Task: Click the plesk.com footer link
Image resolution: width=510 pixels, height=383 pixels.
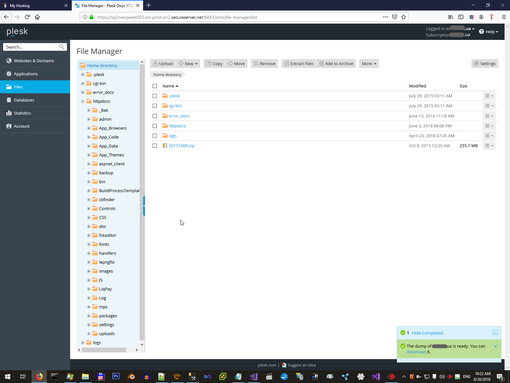Action: tap(267, 365)
